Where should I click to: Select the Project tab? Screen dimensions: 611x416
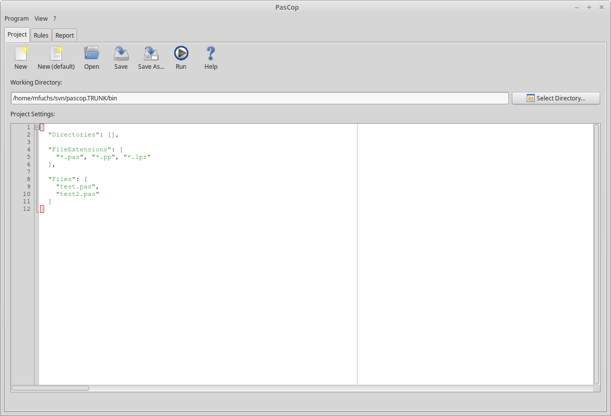point(17,34)
